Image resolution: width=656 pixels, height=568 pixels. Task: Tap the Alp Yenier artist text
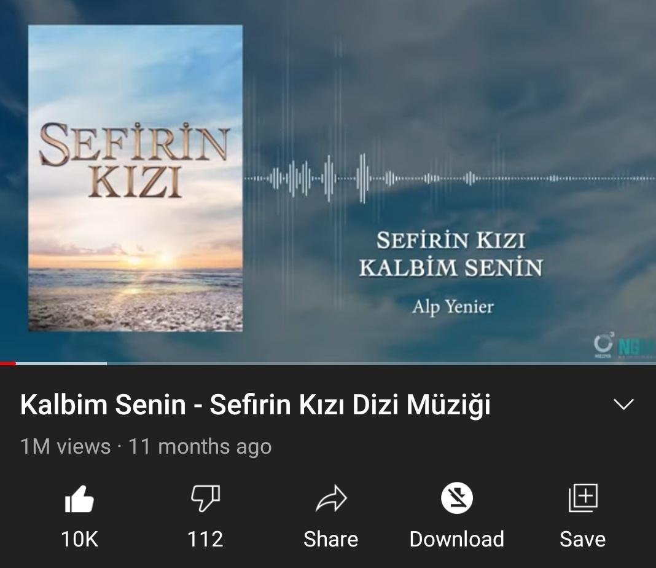click(453, 307)
